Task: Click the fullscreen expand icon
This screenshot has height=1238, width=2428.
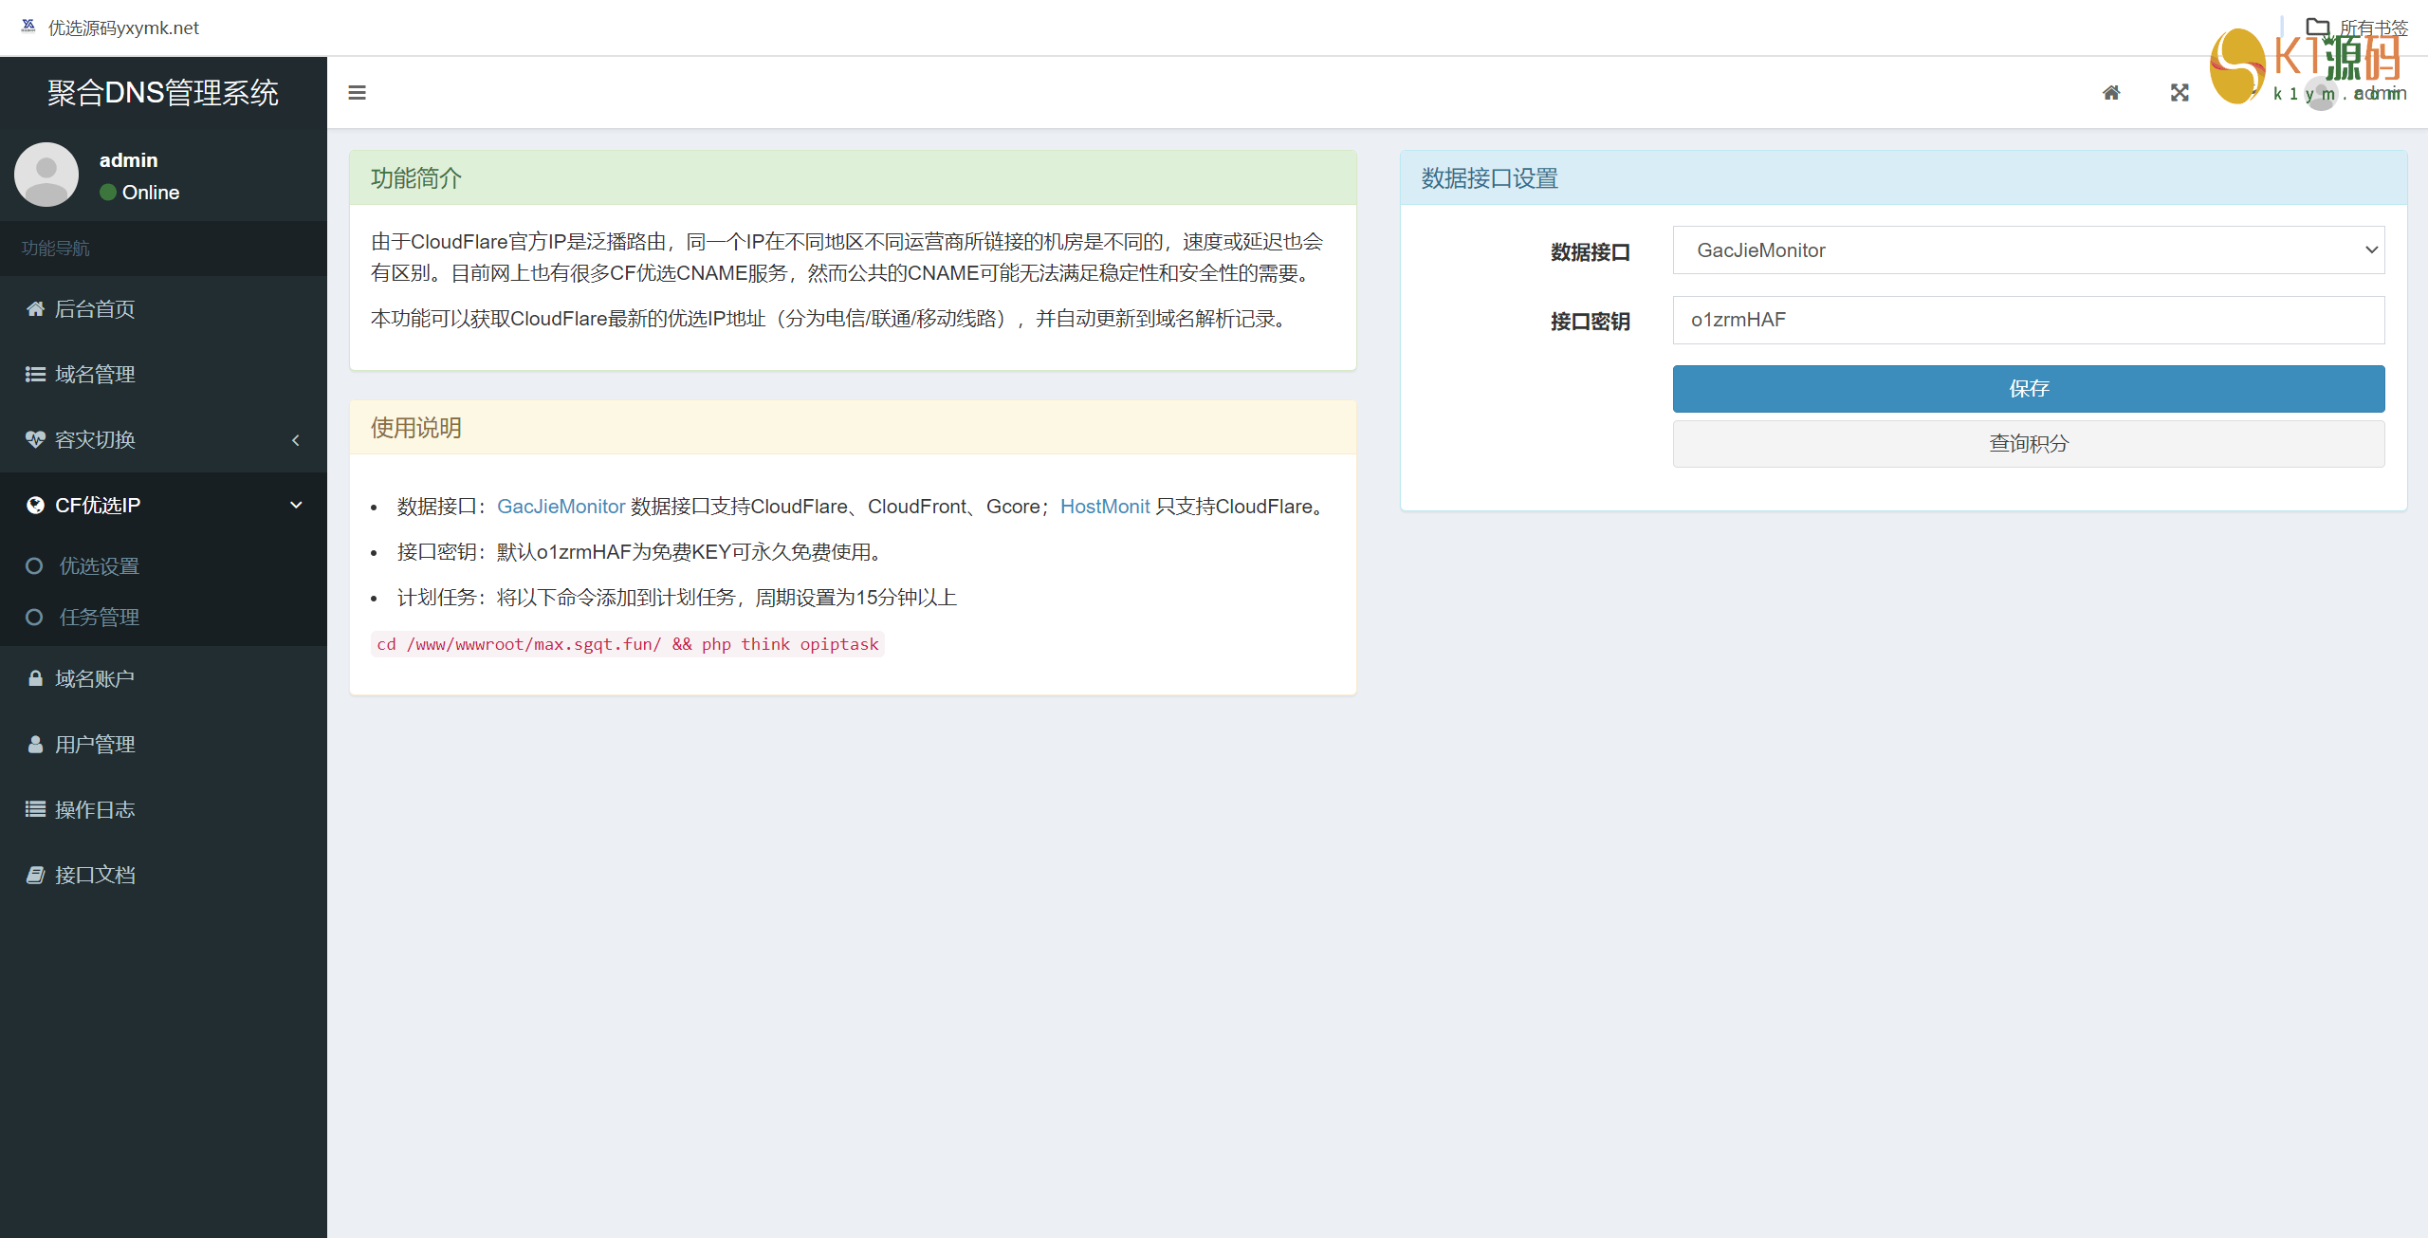Action: tap(2180, 93)
